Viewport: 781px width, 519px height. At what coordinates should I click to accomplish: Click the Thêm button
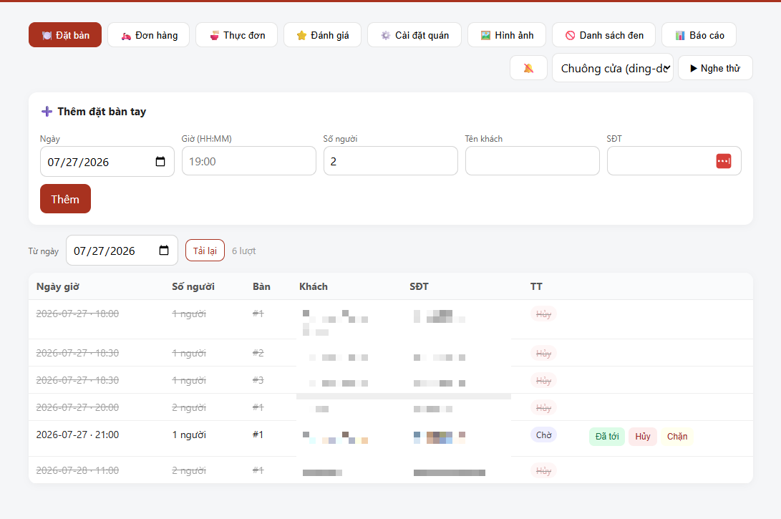(x=65, y=199)
